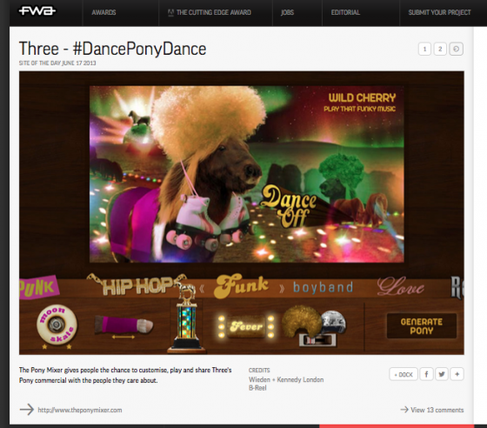Click the Pony Mixer description text

[125, 375]
